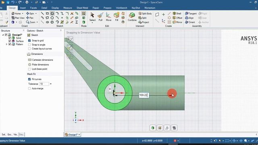Return to 3D mode via canvas toolbar

153,128
